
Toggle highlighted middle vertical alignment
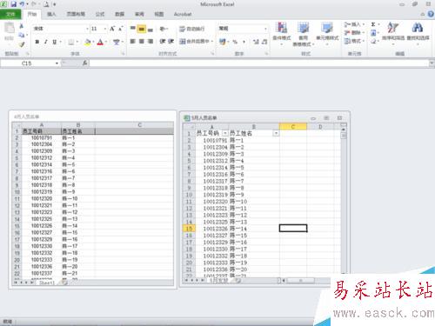click(x=141, y=29)
